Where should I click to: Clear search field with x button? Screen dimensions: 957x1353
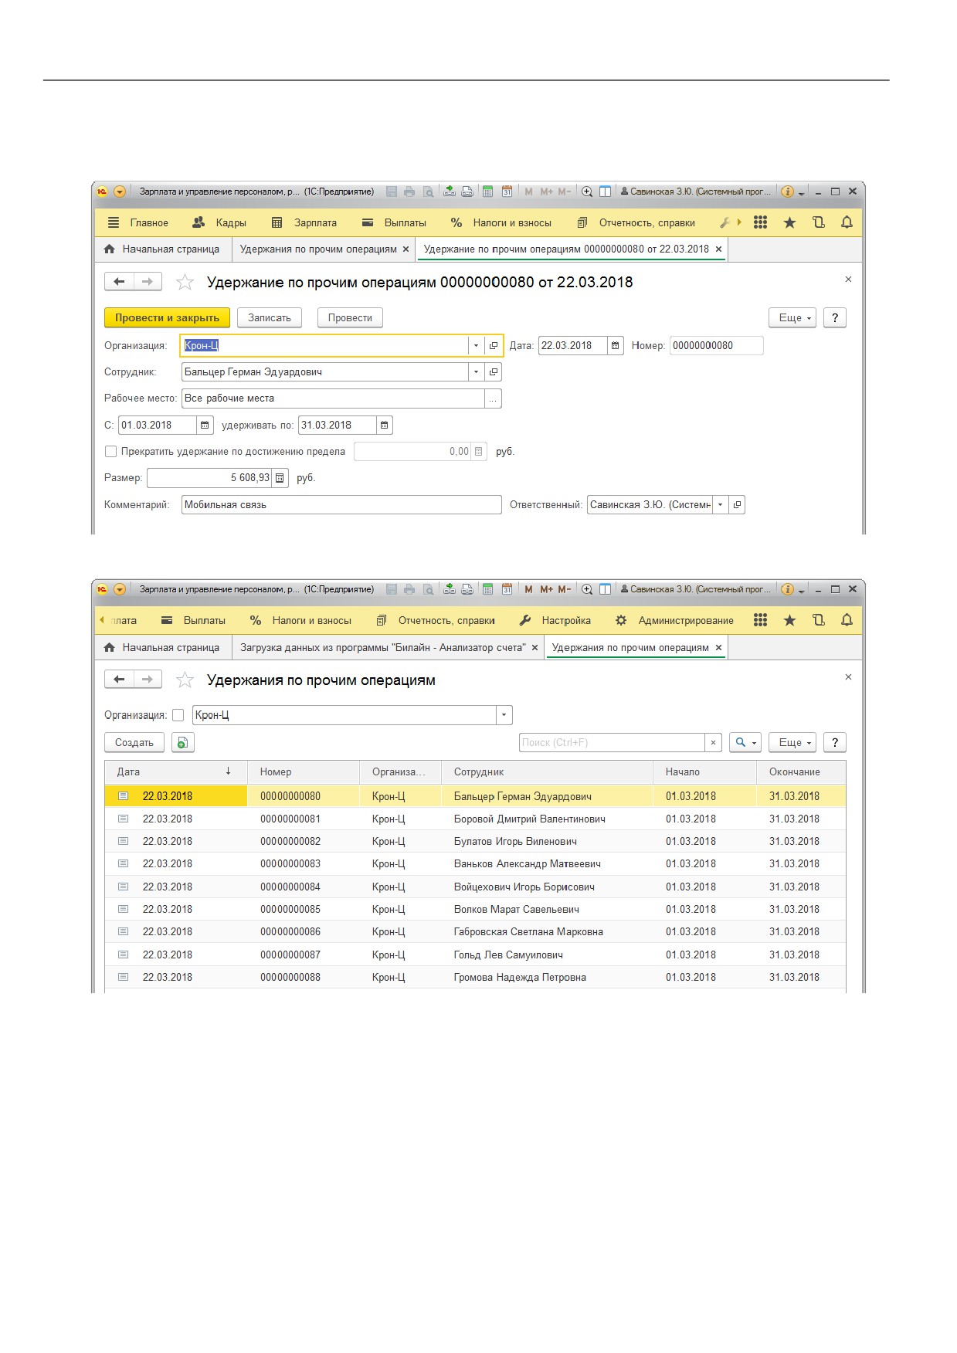713,742
